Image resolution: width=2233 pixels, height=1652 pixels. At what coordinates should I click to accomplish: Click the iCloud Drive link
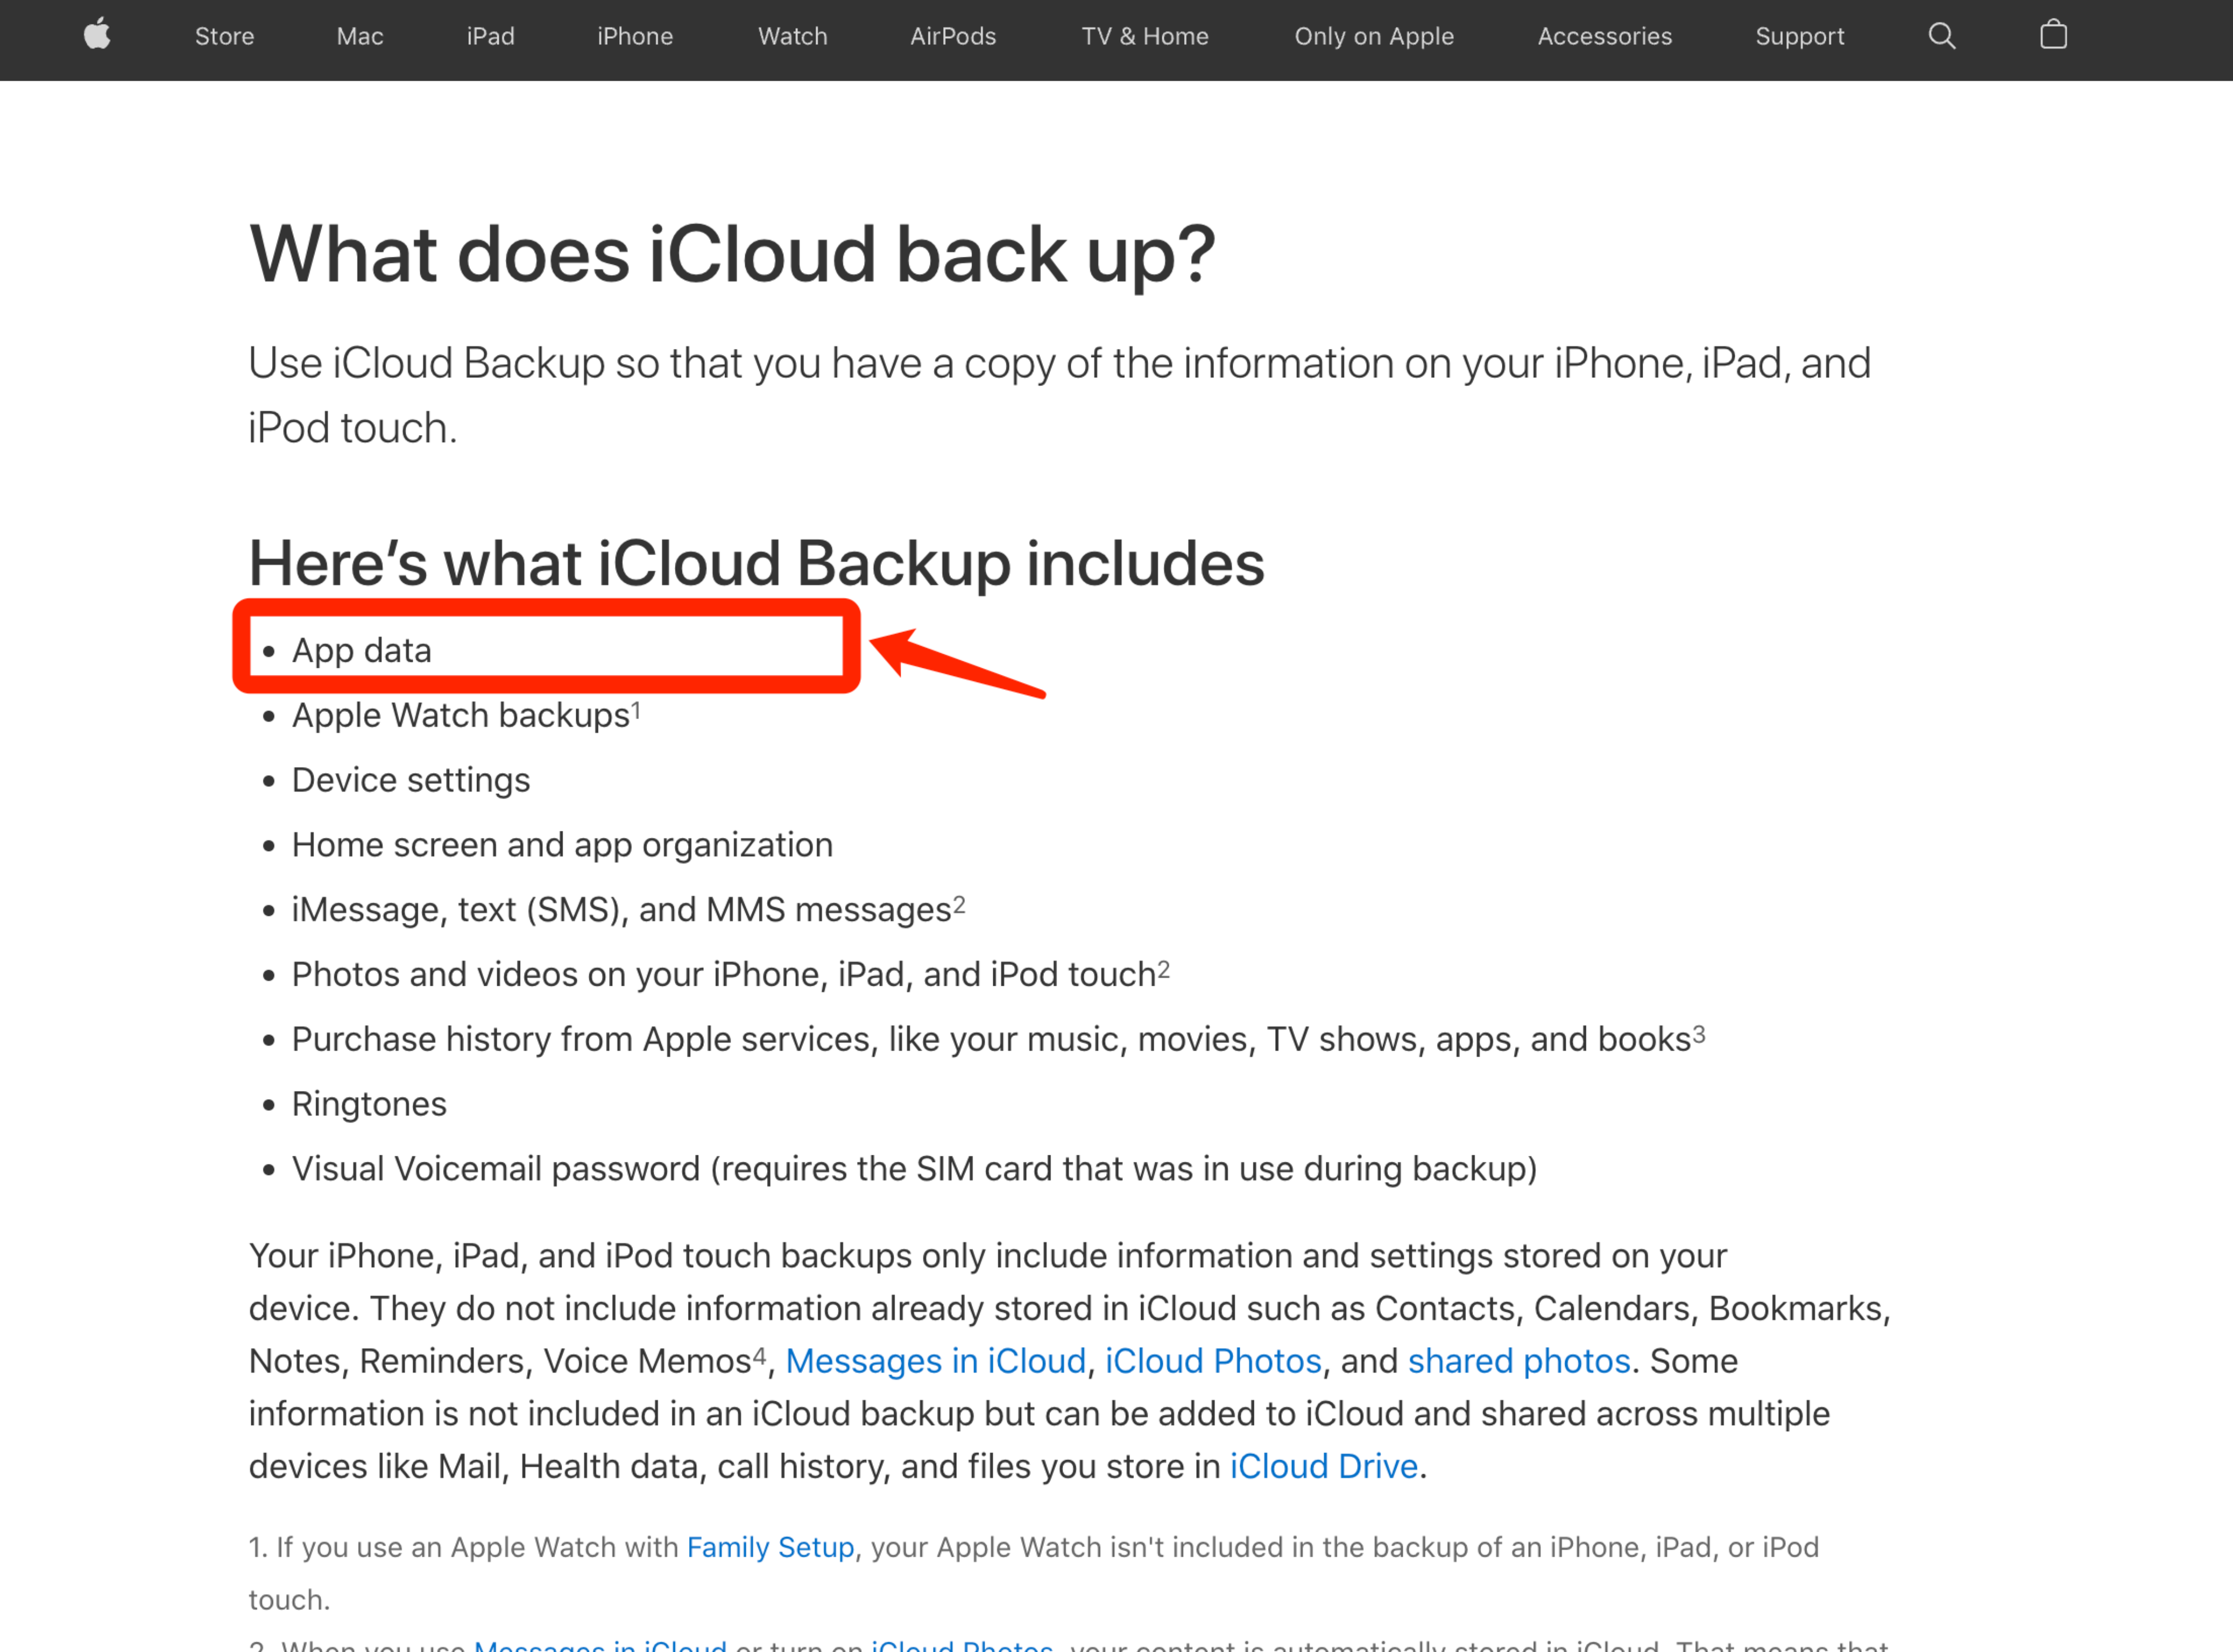[1323, 1466]
